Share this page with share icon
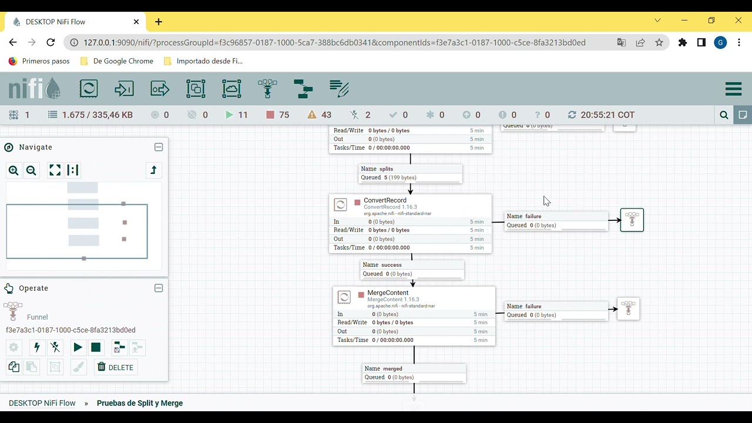Viewport: 752px width, 423px height. [640, 42]
